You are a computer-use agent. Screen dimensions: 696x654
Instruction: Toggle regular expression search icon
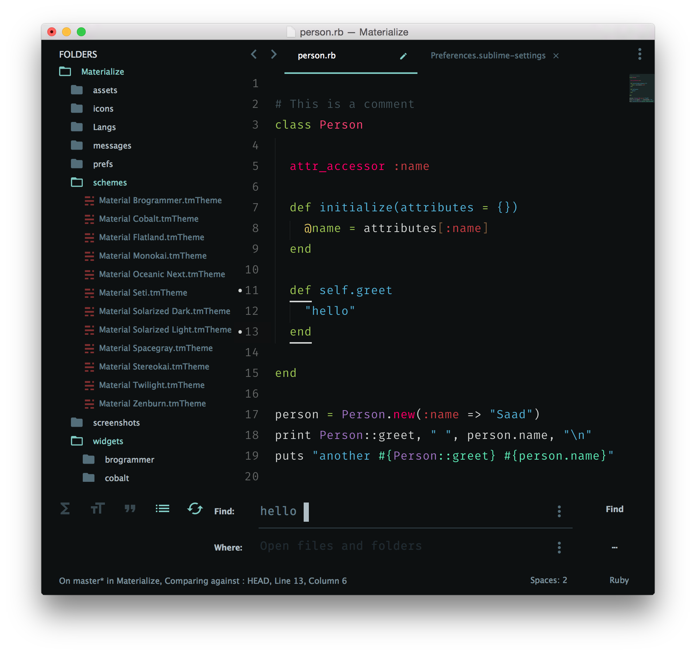tap(65, 509)
